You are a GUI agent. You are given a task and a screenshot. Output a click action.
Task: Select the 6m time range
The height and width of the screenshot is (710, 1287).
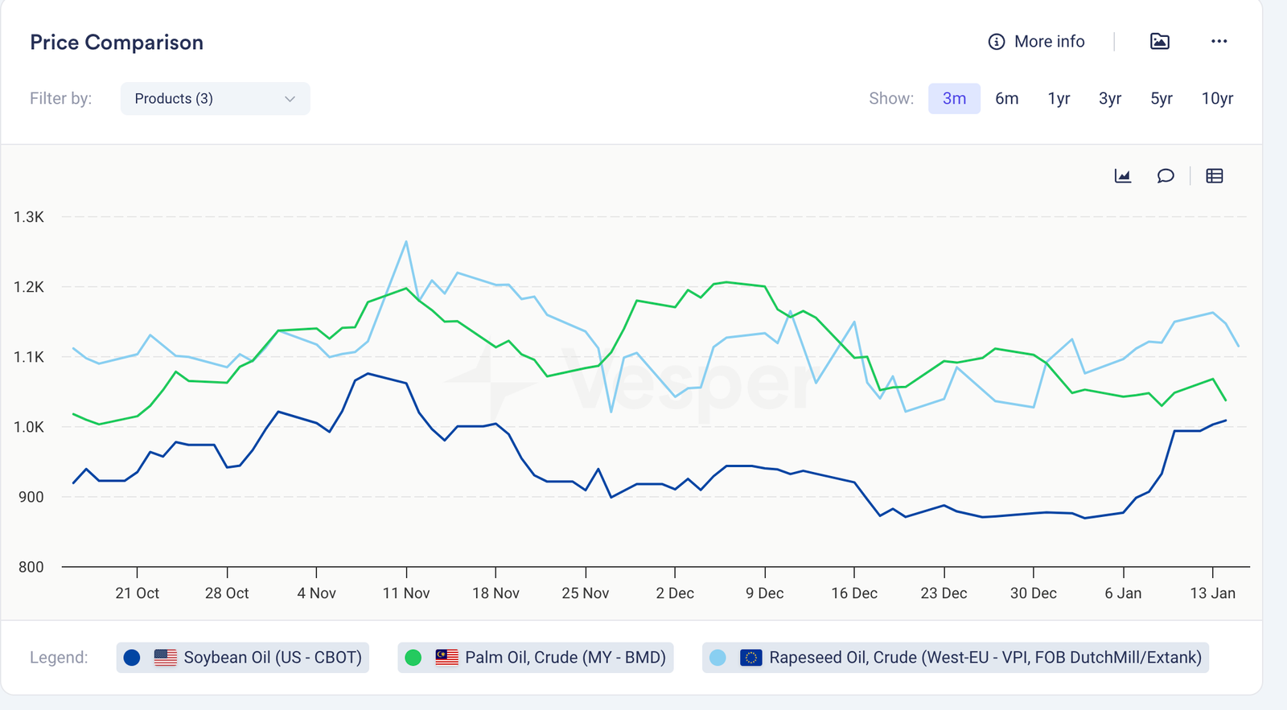pyautogui.click(x=1006, y=99)
